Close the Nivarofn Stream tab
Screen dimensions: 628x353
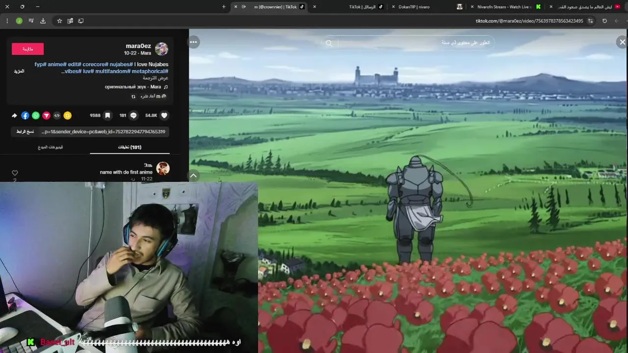tap(472, 7)
